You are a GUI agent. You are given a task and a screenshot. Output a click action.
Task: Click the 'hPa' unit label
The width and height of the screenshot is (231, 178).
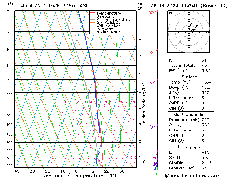pyautogui.click(x=10, y=4)
